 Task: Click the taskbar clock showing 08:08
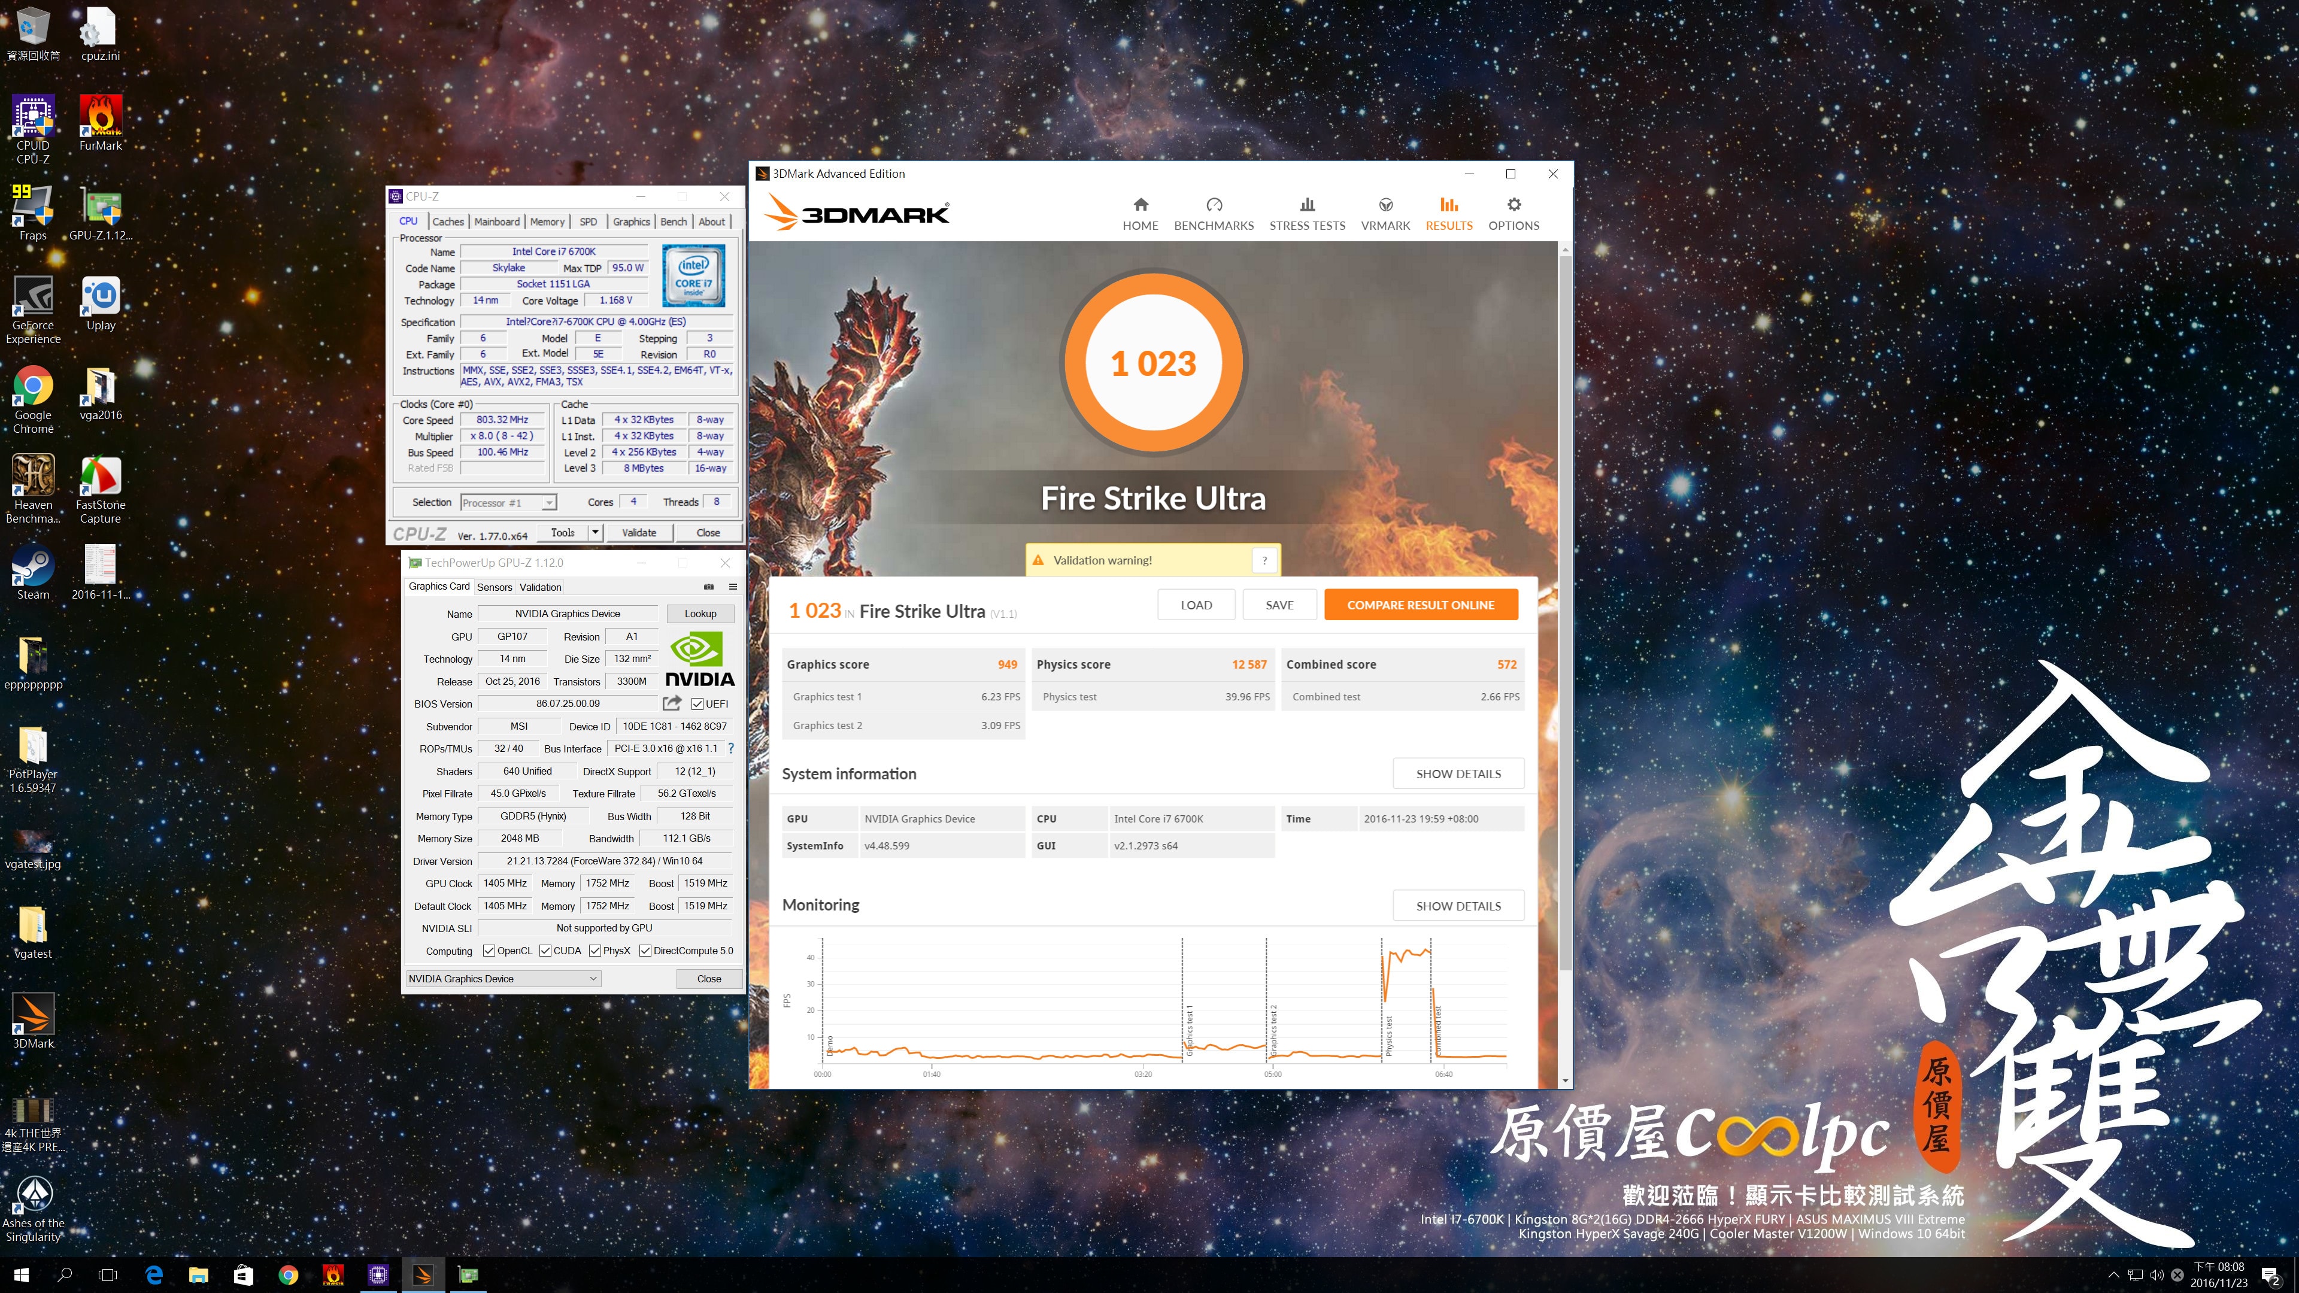point(2219,1275)
